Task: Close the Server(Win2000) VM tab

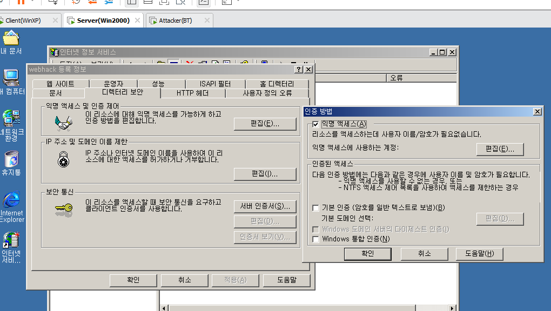Action: click(x=137, y=21)
